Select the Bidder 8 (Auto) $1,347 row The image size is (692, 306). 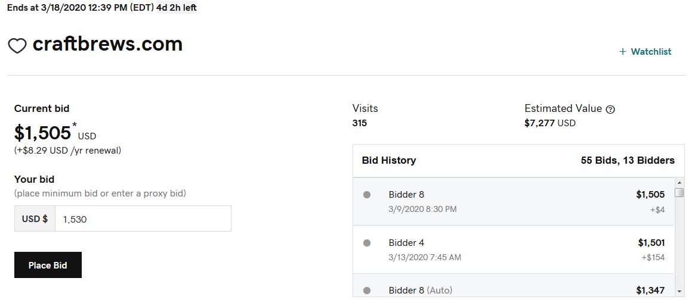coord(514,285)
